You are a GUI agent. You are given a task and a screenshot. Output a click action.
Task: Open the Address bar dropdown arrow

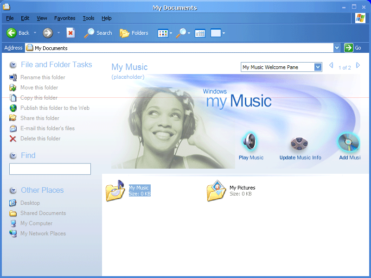tap(337, 48)
